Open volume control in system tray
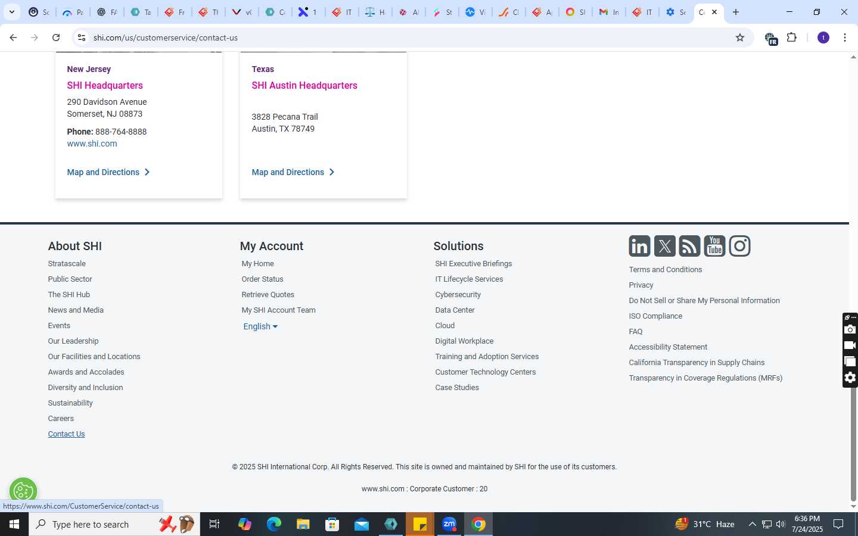Viewport: 858px width, 536px height. (x=781, y=524)
